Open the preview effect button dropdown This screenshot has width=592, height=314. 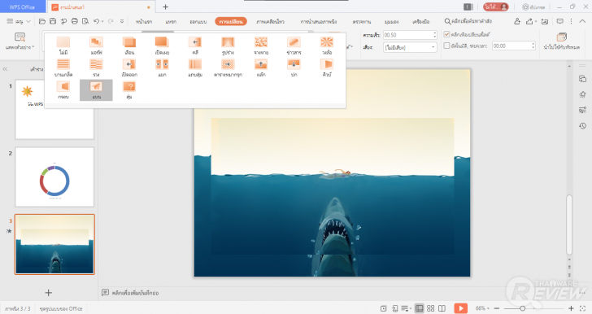[x=20, y=41]
